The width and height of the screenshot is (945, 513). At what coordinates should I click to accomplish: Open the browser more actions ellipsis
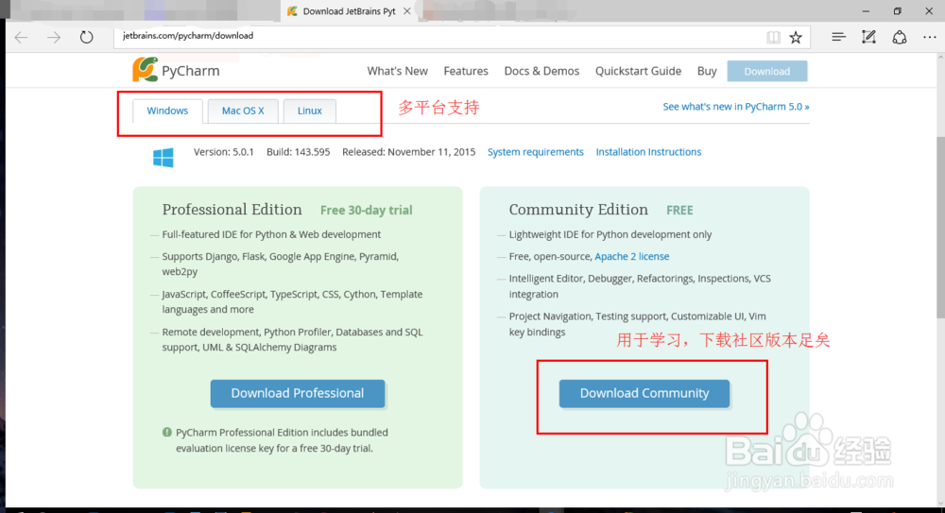click(930, 38)
